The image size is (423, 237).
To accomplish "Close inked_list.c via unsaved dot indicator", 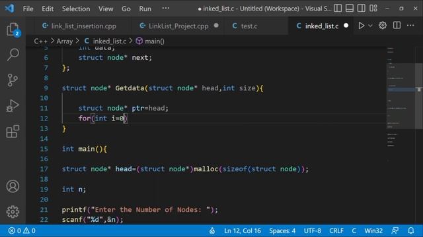I will click(x=346, y=26).
